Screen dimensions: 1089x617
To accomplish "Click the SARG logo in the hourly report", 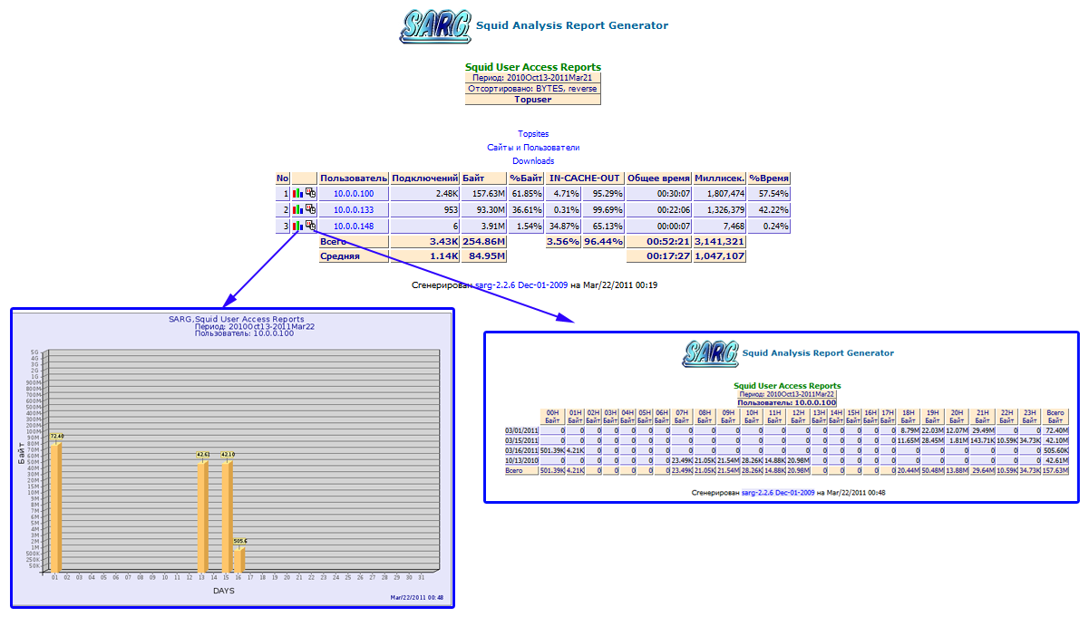I will [x=711, y=352].
